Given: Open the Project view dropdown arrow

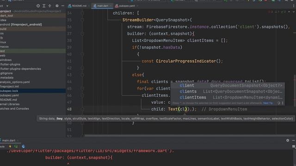Looking at the screenshot, I should [7, 6].
